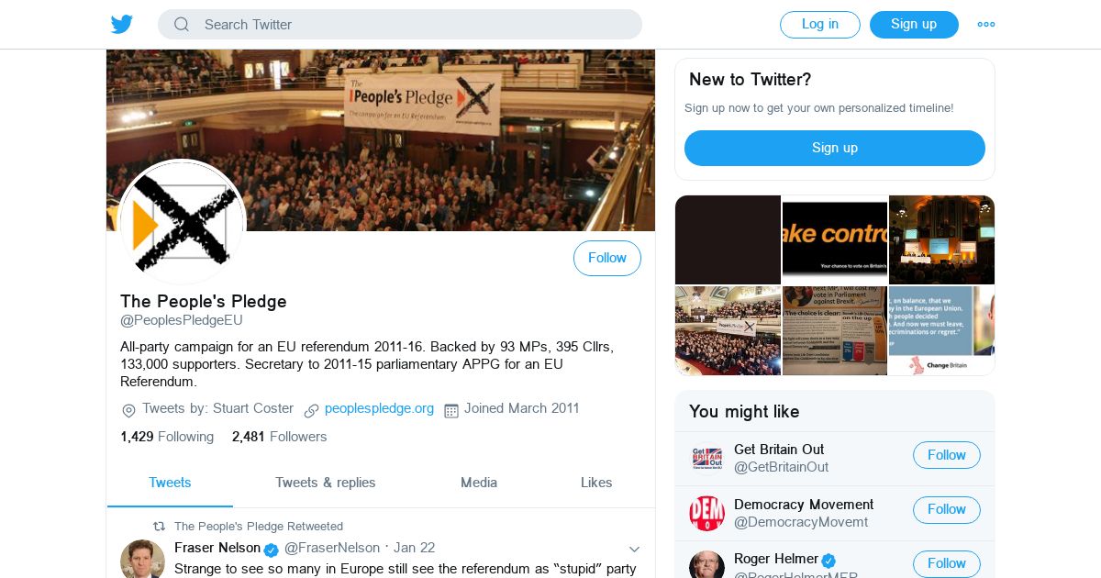Click Roger Helmer's avatar
The height and width of the screenshot is (578, 1101).
(x=707, y=564)
